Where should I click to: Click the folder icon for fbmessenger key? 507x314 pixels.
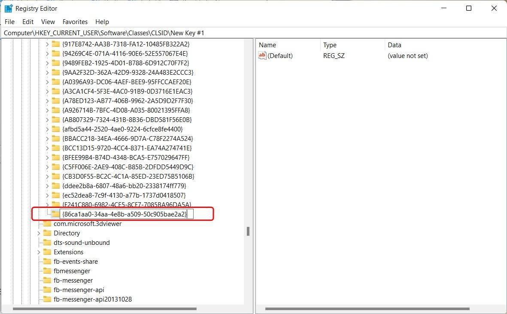[47, 271]
